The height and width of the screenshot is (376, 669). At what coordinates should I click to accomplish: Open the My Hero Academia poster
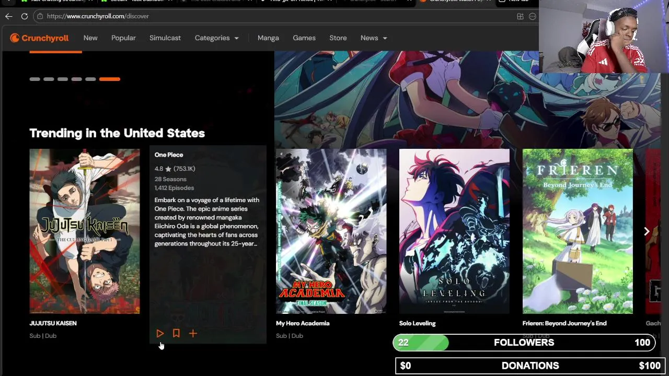[331, 231]
